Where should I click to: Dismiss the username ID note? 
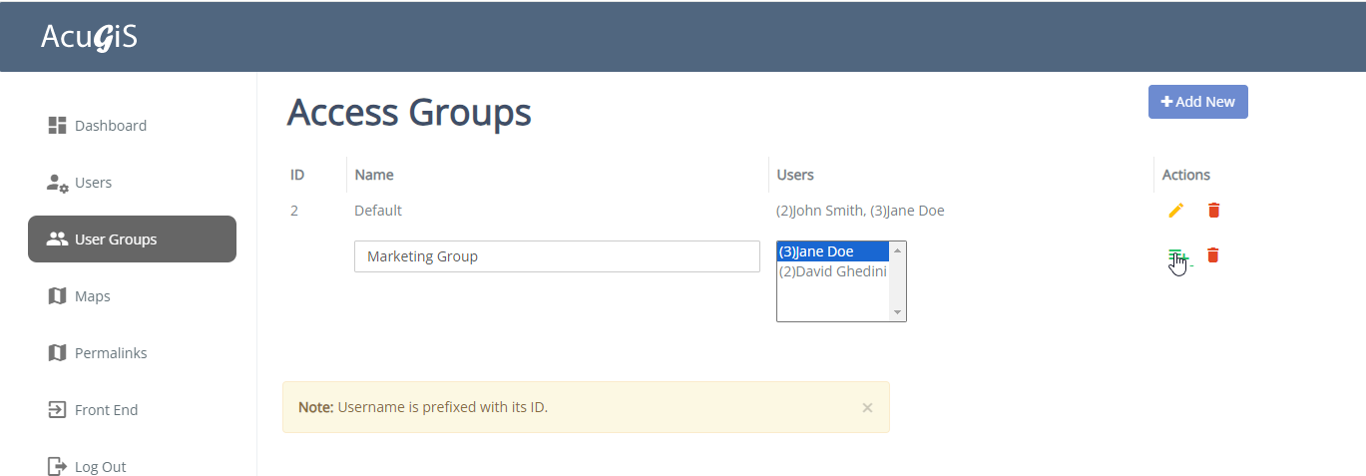(x=867, y=407)
